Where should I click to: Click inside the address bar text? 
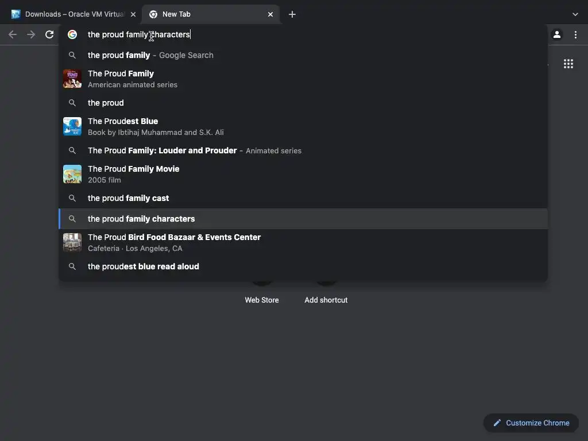pos(139,34)
